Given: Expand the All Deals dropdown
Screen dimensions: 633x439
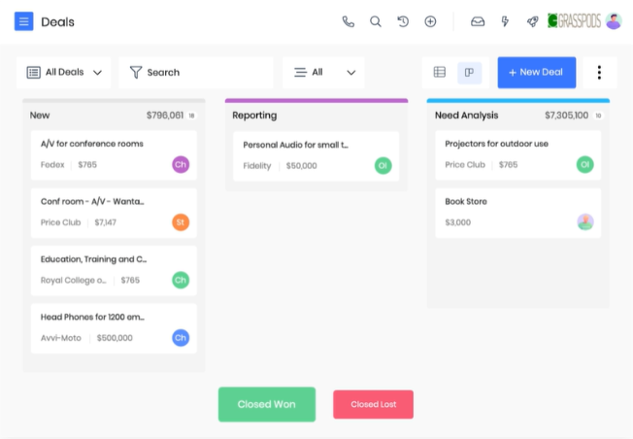Looking at the screenshot, I should click(x=64, y=72).
